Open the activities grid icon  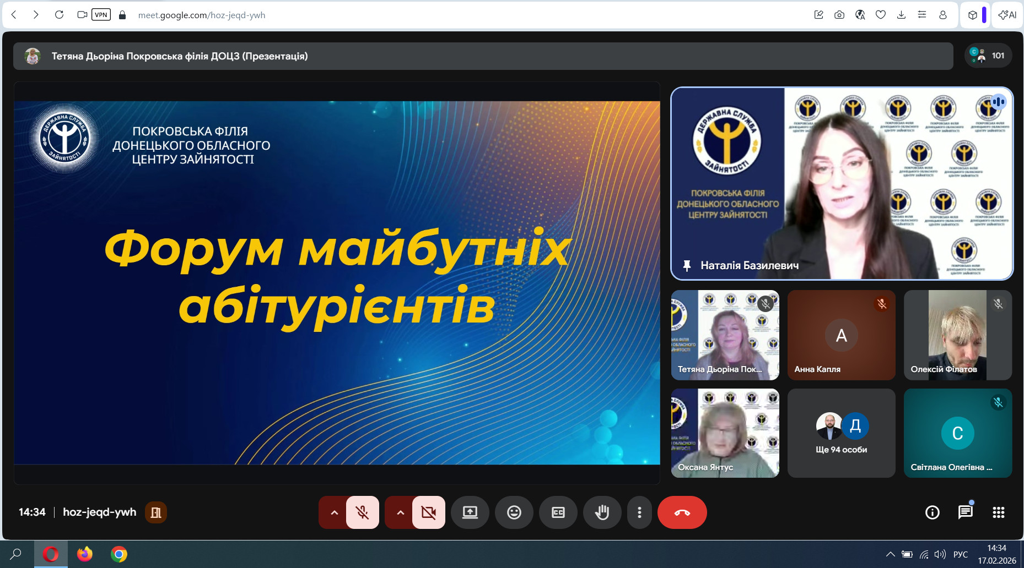[x=998, y=512]
